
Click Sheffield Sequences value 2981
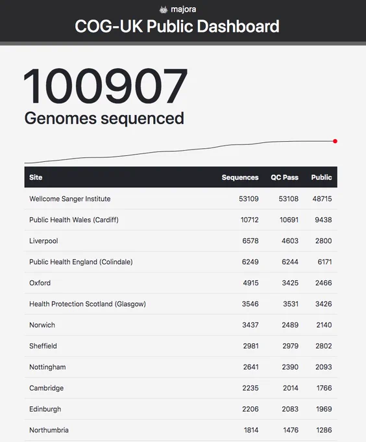pyautogui.click(x=251, y=346)
